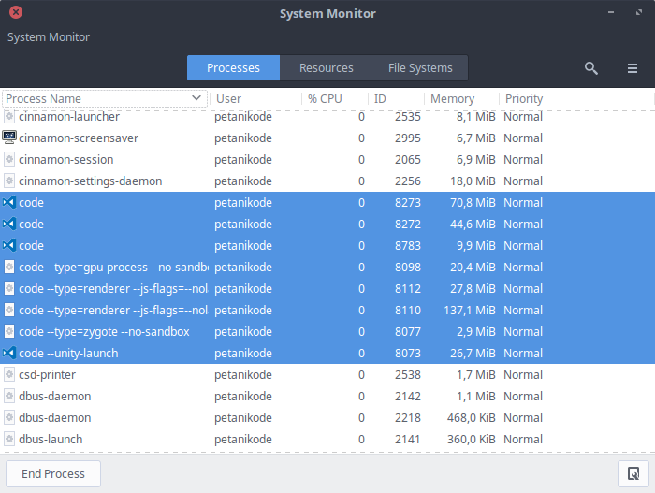Viewport: 655px width, 493px height.
Task: Click the 27,8 MiB memory value
Action: click(473, 289)
